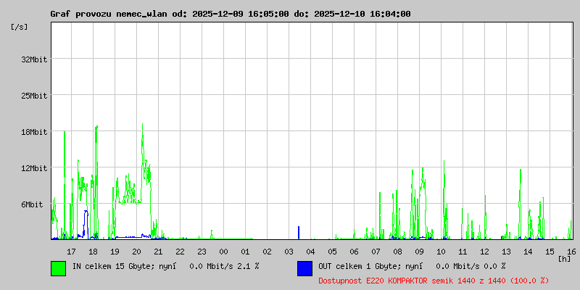This screenshot has width=580, height=290.
Task: Click the red 'Dostupnost E220 KOMPAKTOR' availability text
Action: coord(375,281)
